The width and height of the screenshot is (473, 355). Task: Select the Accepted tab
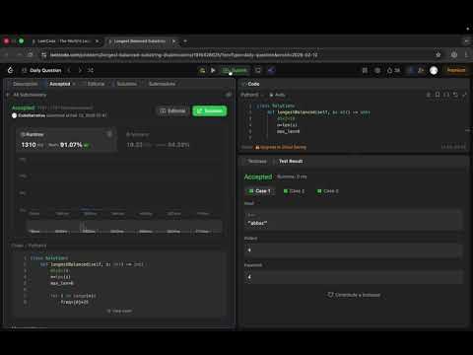60,84
